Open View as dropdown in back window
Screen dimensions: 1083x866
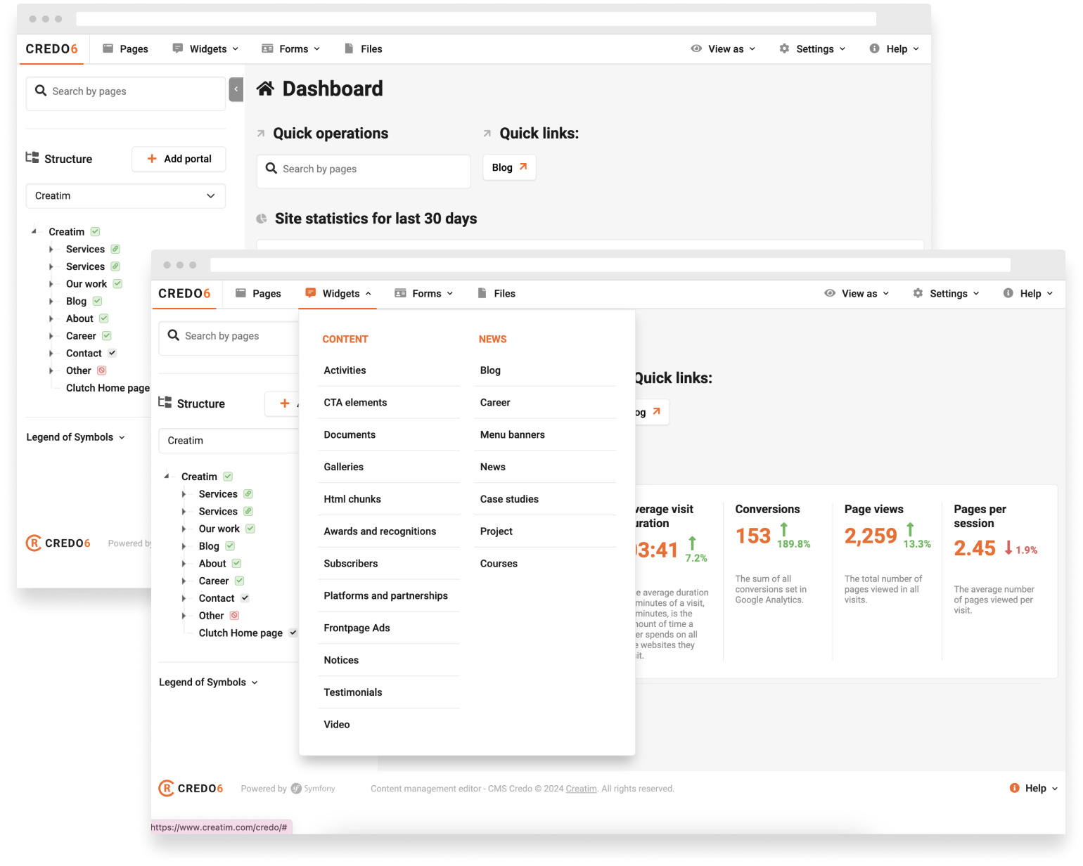pyautogui.click(x=723, y=49)
